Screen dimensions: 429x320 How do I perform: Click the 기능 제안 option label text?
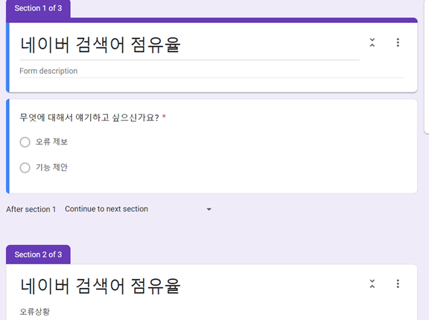(51, 167)
